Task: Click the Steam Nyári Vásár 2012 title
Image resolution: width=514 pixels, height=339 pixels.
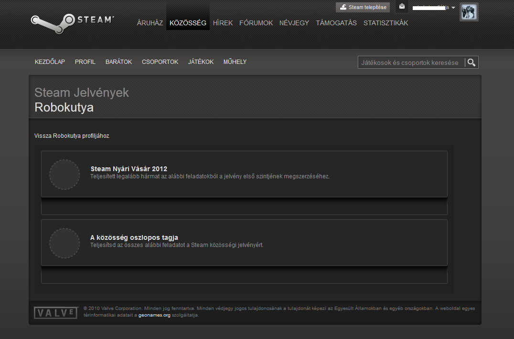Action: 129,169
